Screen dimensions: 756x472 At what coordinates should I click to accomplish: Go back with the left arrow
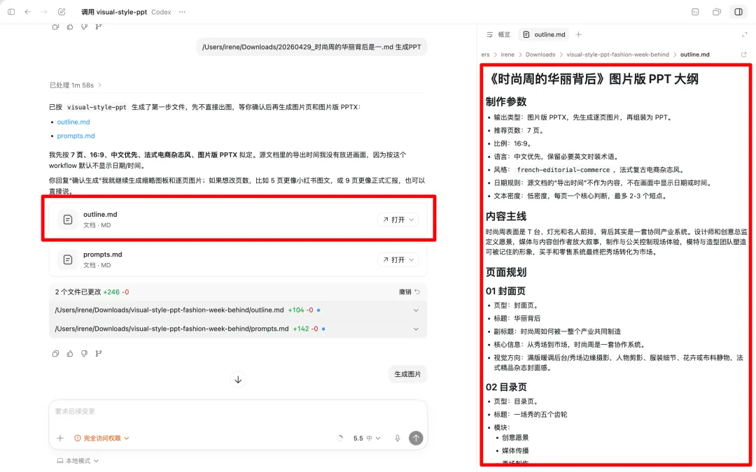(28, 12)
